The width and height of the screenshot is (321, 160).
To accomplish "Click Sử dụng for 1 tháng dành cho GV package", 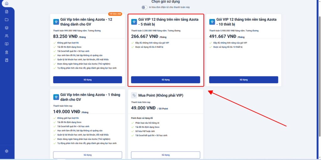I will pyautogui.click(x=88, y=155).
